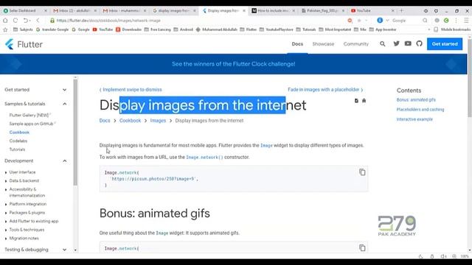
Task: Click the page vertical scrollbar
Action: coord(470,78)
